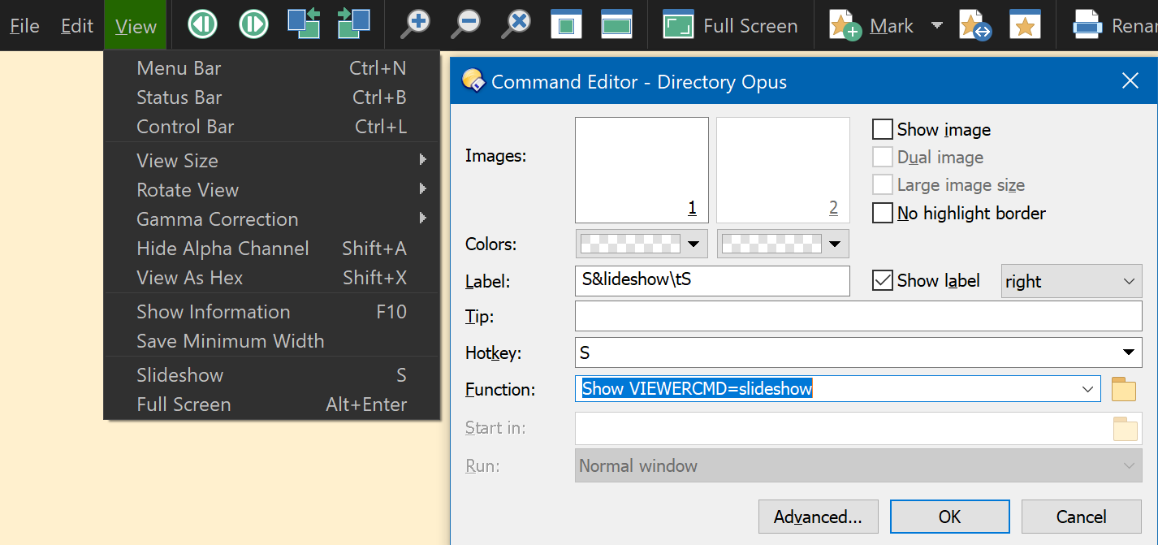Expand the Gamma Correction submenu

point(272,219)
